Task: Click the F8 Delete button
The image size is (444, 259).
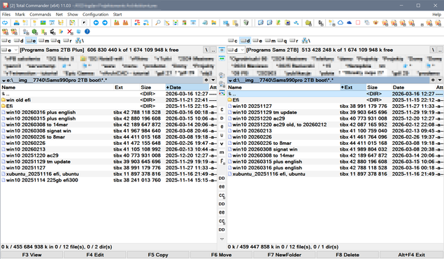Action: tap(348, 255)
